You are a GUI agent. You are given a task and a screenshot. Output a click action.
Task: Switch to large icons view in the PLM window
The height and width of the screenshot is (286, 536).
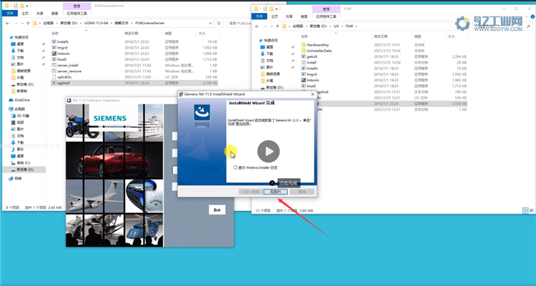(x=532, y=211)
